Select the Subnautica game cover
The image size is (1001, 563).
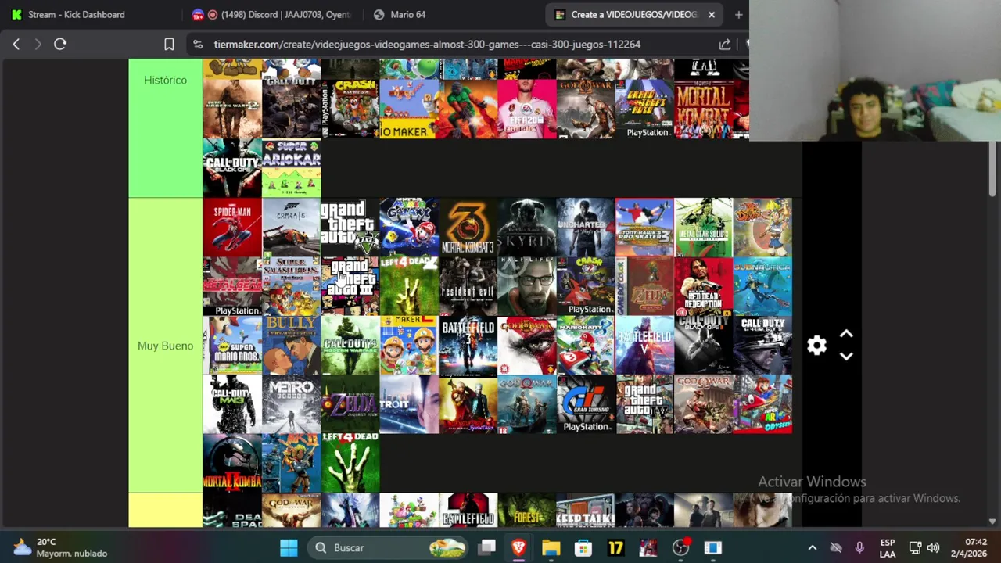click(x=762, y=286)
